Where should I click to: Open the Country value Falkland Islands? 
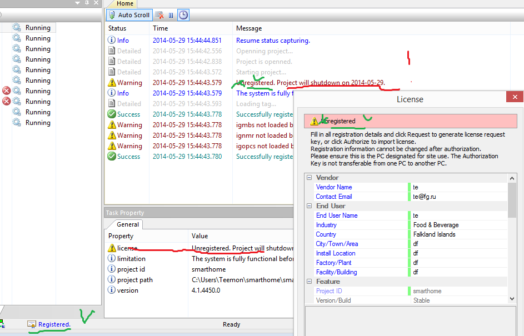point(459,234)
